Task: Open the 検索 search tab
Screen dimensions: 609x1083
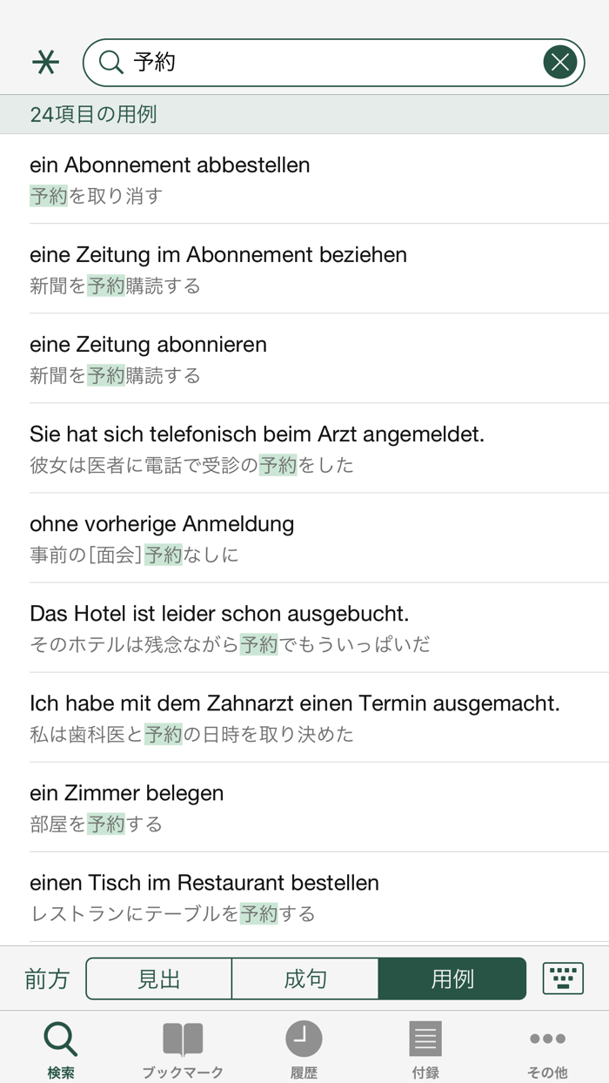Action: point(61,1048)
